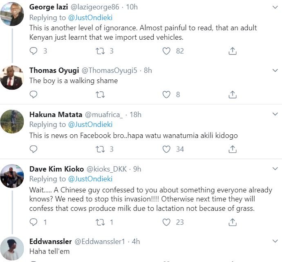Retweet George lazi's tweet
Image resolution: width=282 pixels, height=262 pixels.
[x=100, y=51]
